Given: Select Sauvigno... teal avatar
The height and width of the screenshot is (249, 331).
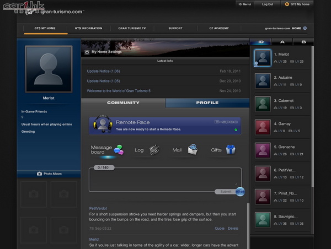Looking at the screenshot, I should [x=263, y=220].
